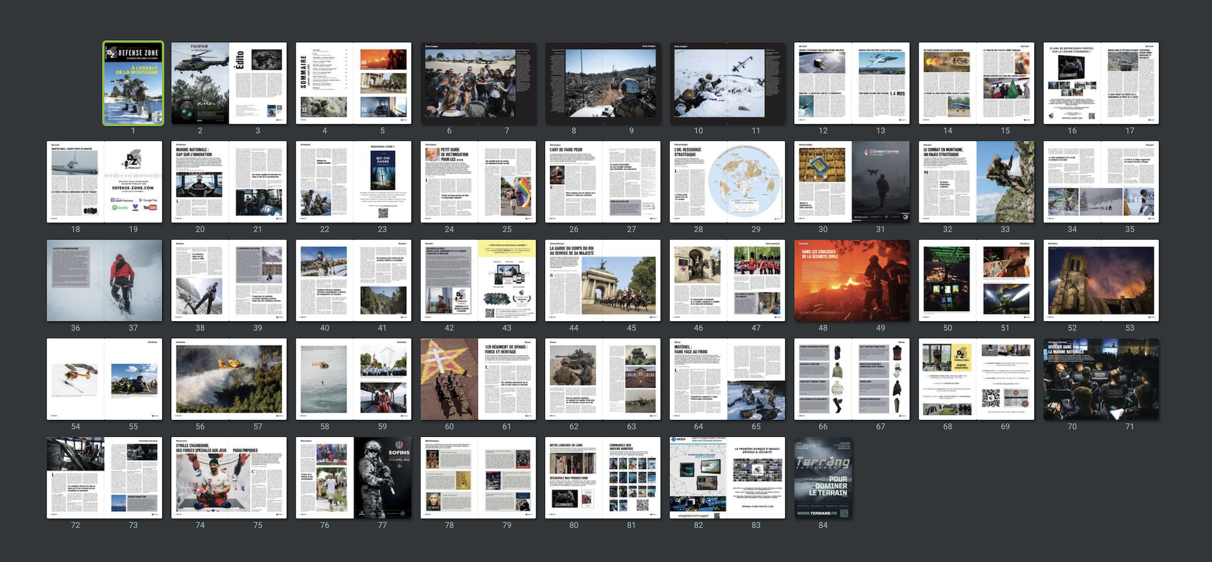Open the burning cathedral spread, pages 52-53

coord(1101,280)
